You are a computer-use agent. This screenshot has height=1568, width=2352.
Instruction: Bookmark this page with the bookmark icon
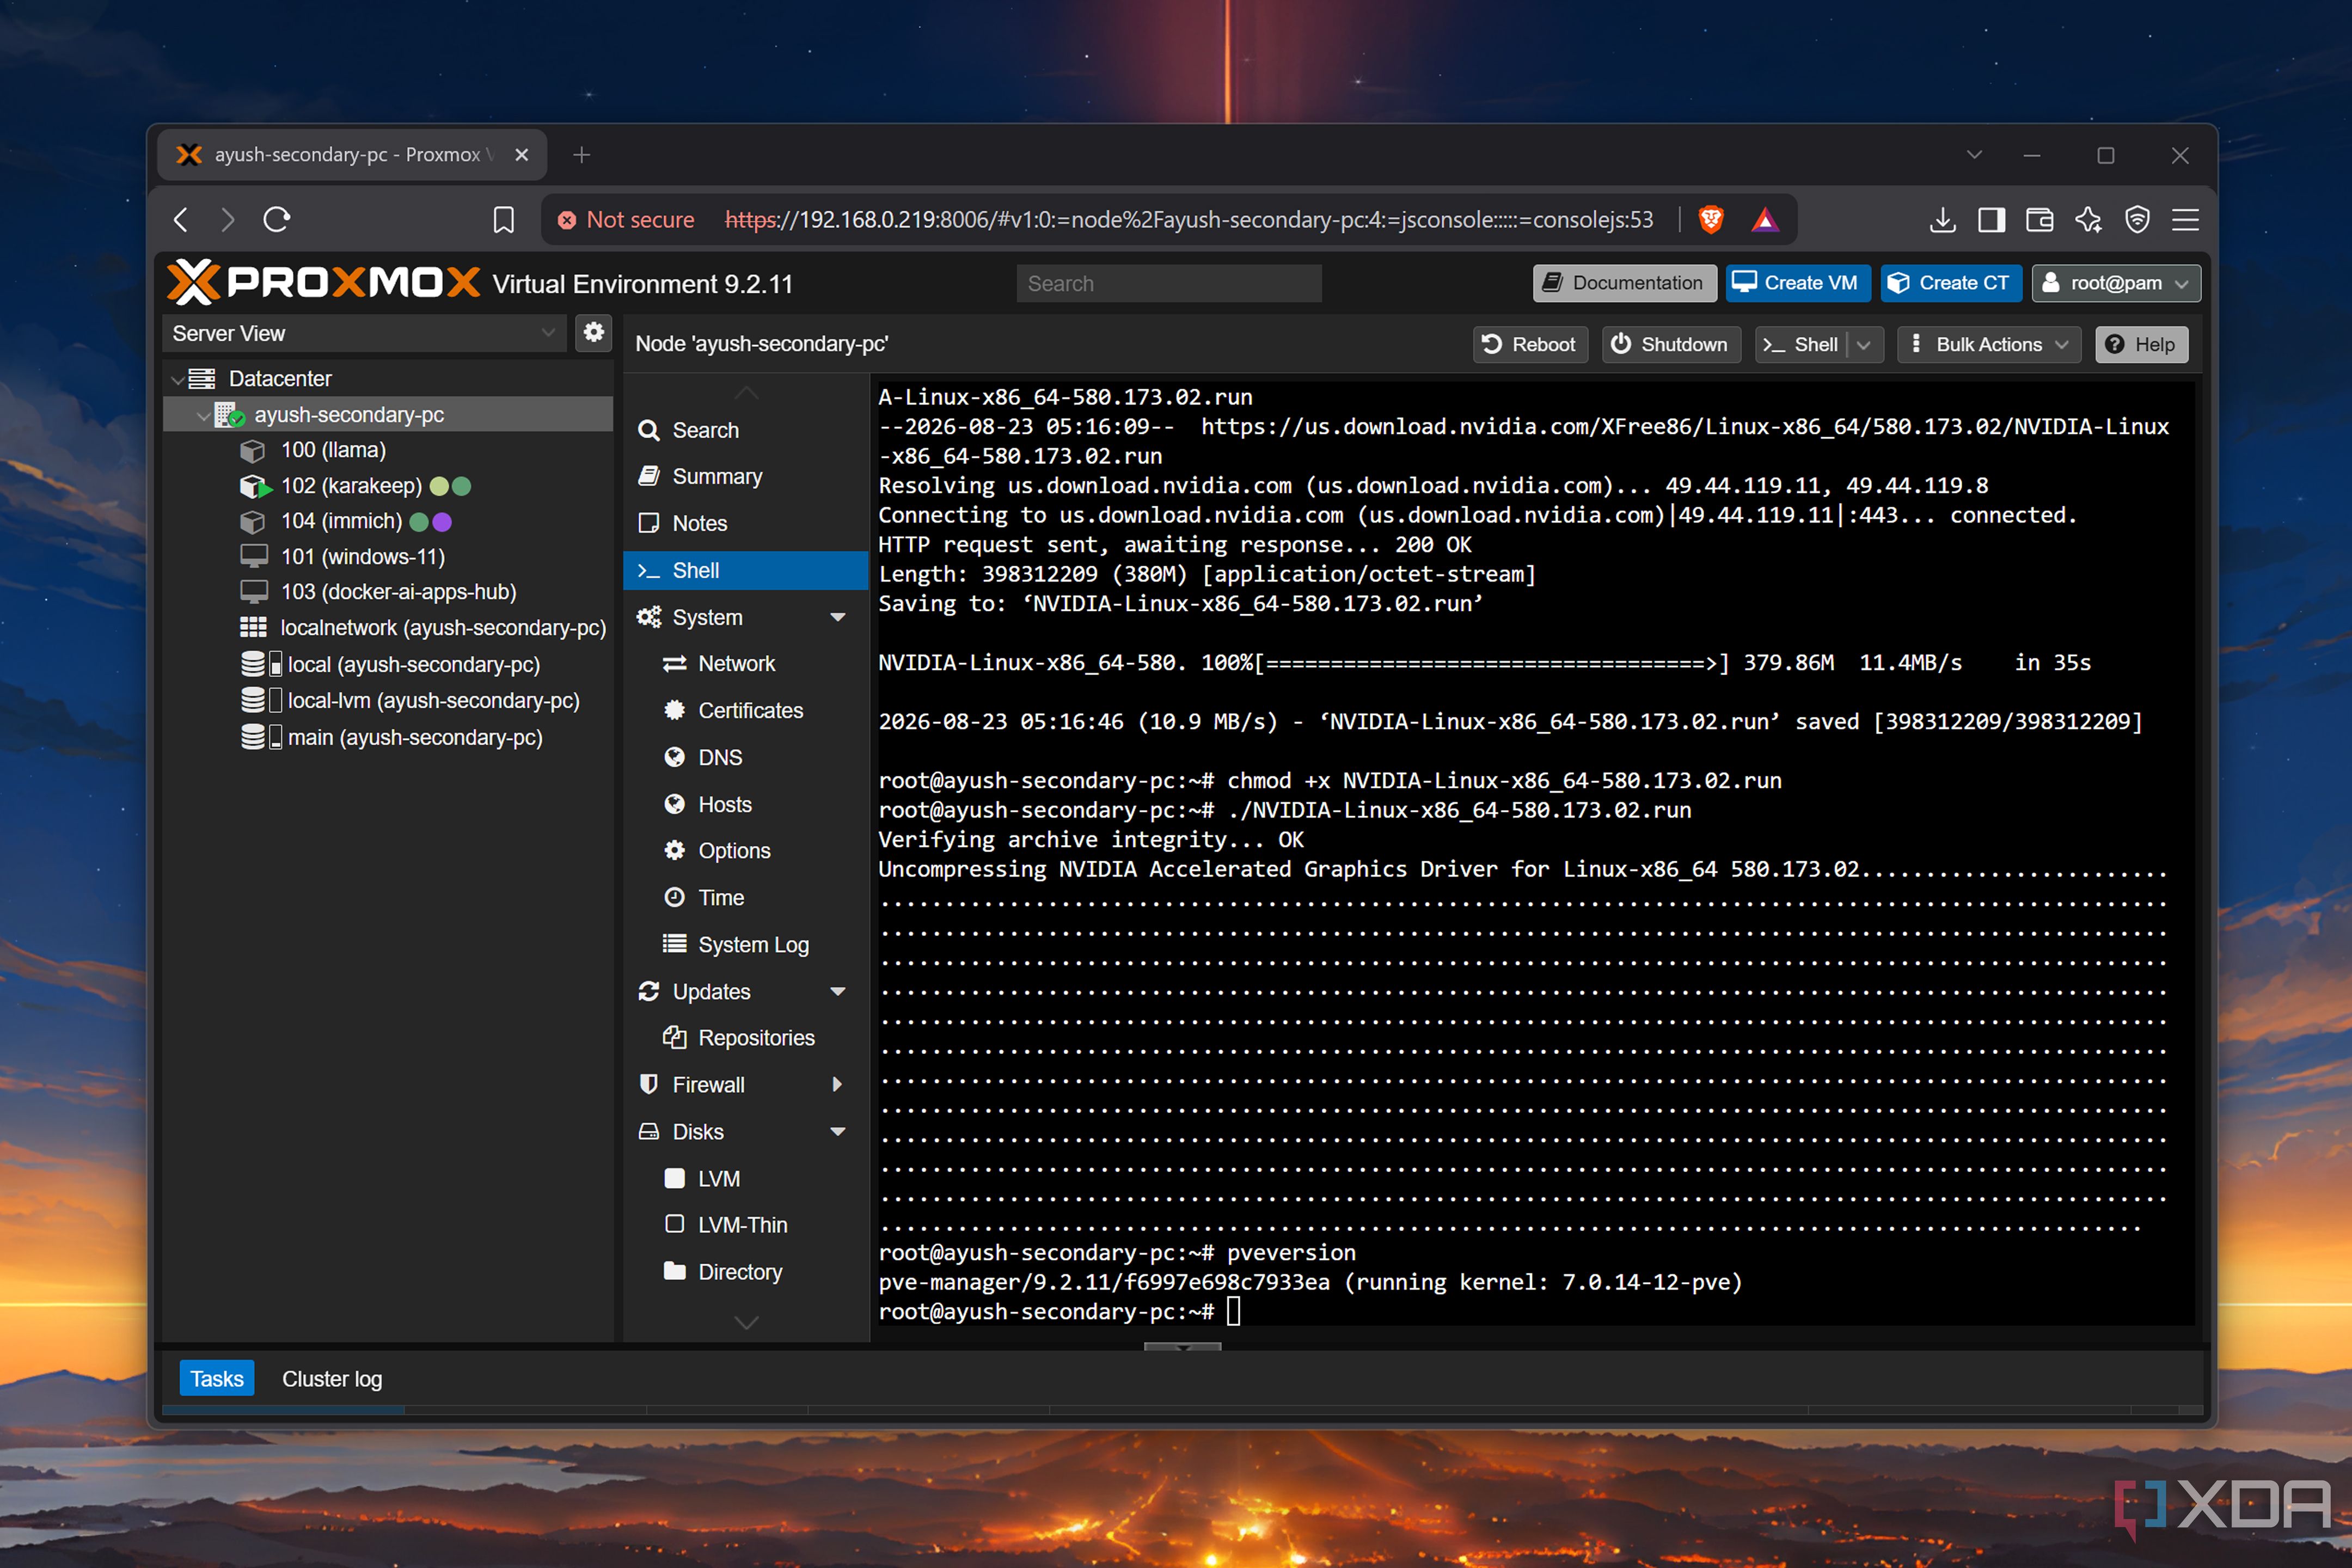[x=504, y=219]
